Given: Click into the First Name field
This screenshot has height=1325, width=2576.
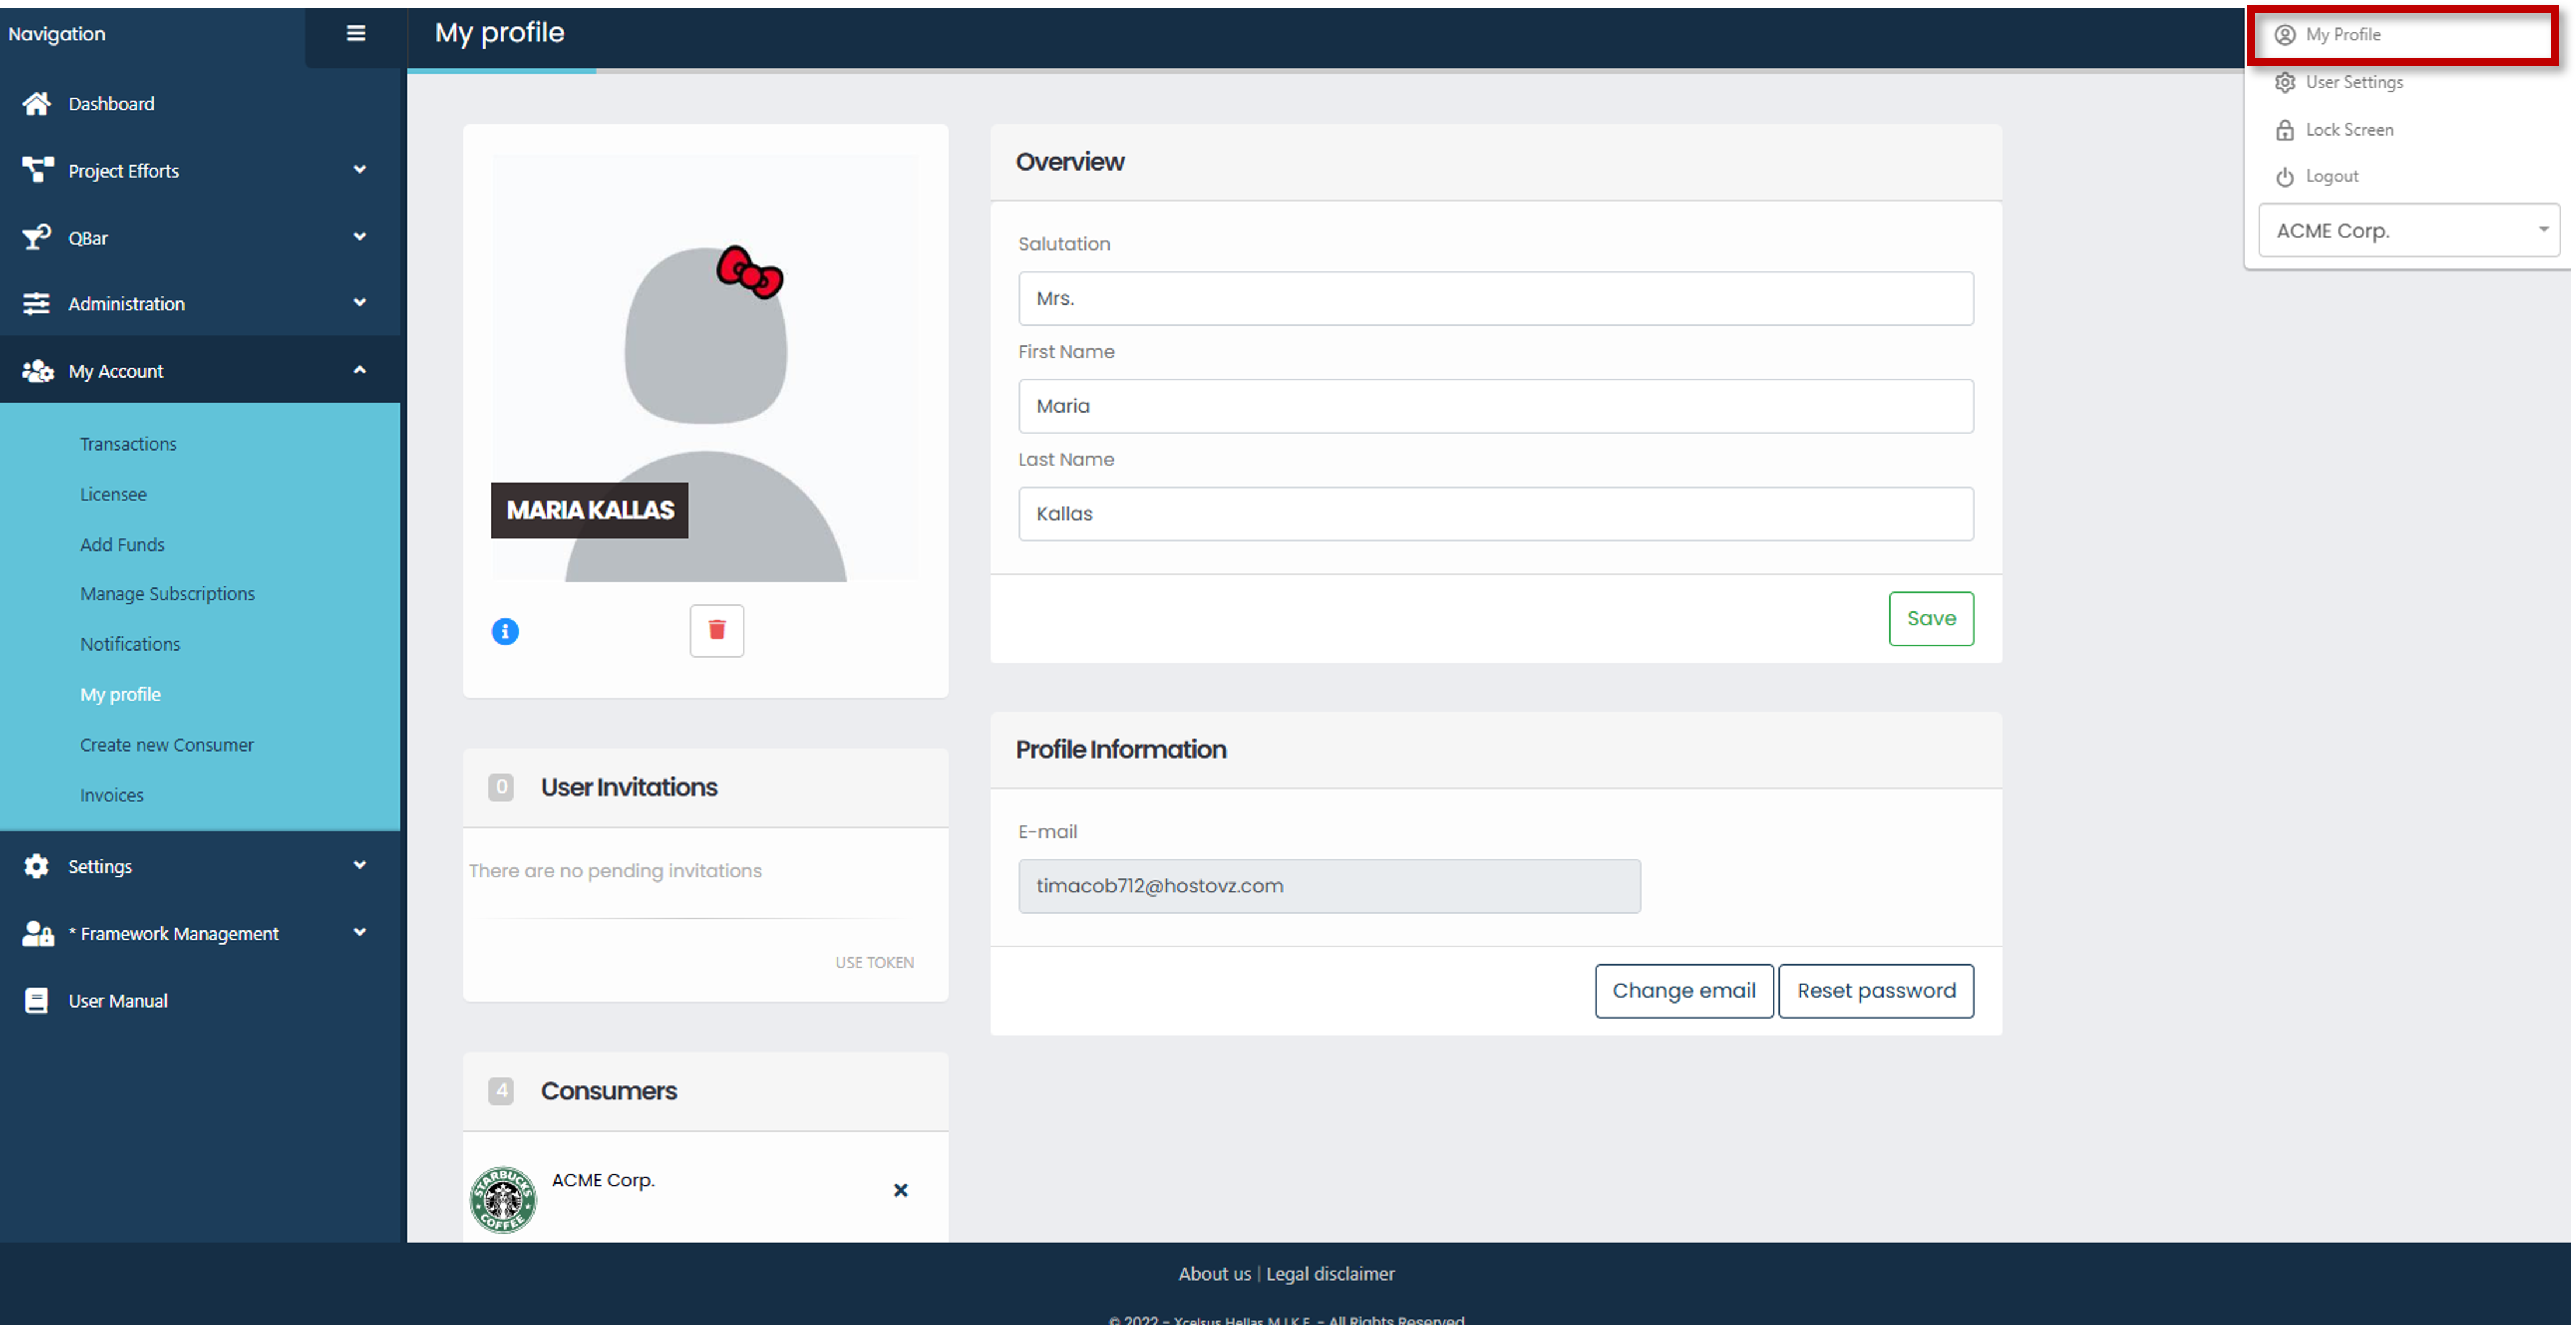Looking at the screenshot, I should pos(1495,406).
